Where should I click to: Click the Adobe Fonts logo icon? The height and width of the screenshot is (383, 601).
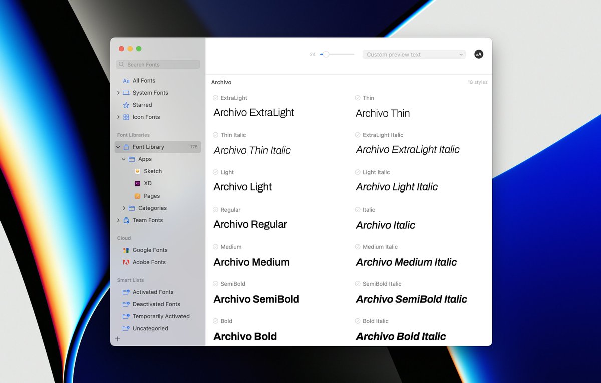[126, 262]
